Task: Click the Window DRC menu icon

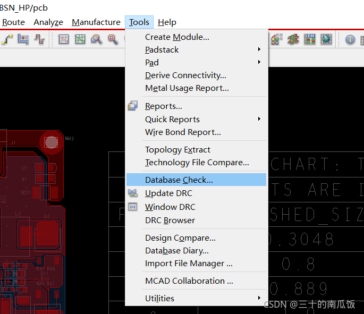Action: coord(133,207)
